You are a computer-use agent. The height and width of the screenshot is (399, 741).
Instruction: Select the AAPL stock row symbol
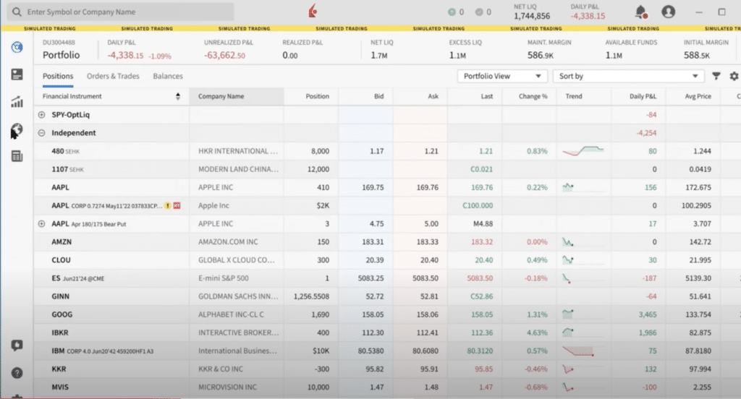[x=61, y=187]
